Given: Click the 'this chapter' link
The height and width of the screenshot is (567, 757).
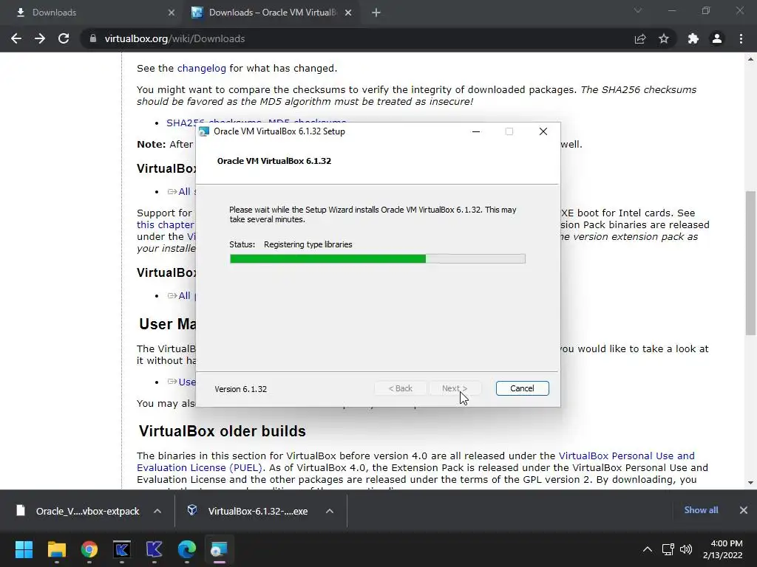Looking at the screenshot, I should pos(165,224).
